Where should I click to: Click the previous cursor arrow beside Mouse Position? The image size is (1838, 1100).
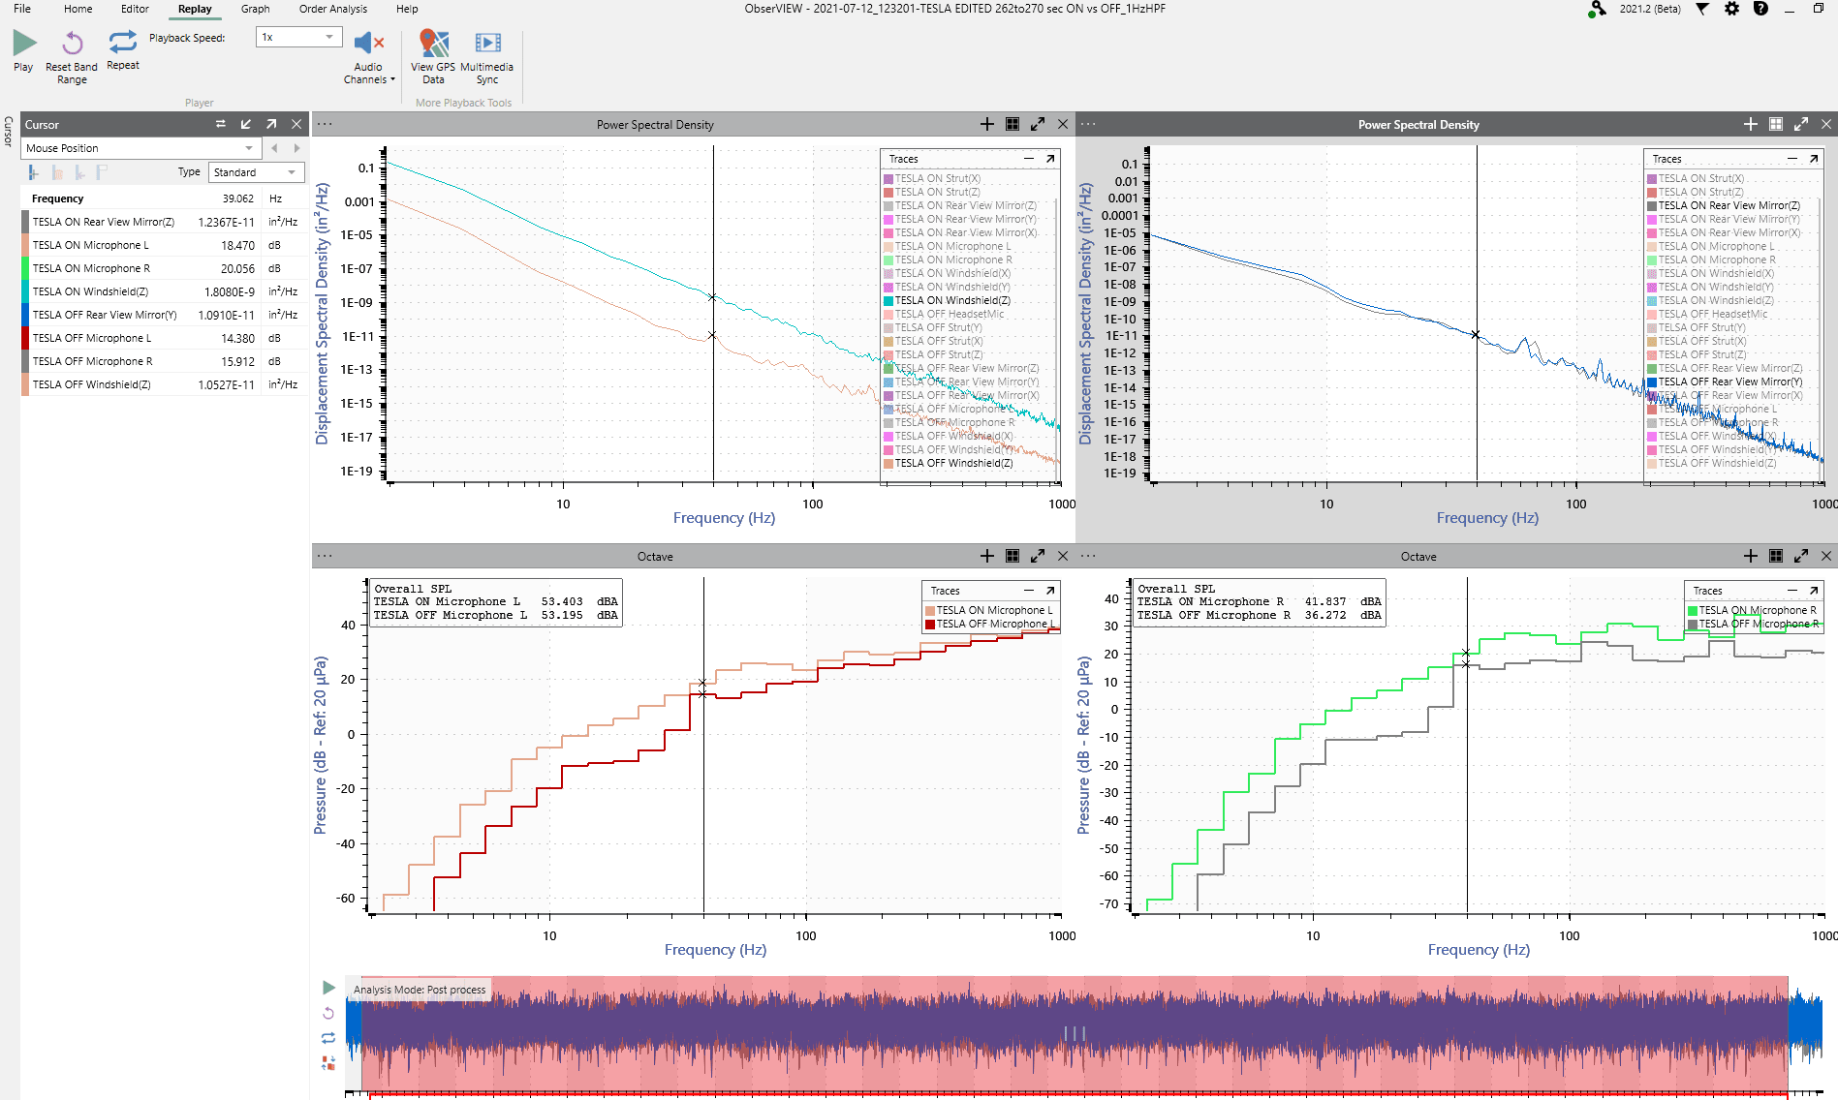[x=274, y=148]
